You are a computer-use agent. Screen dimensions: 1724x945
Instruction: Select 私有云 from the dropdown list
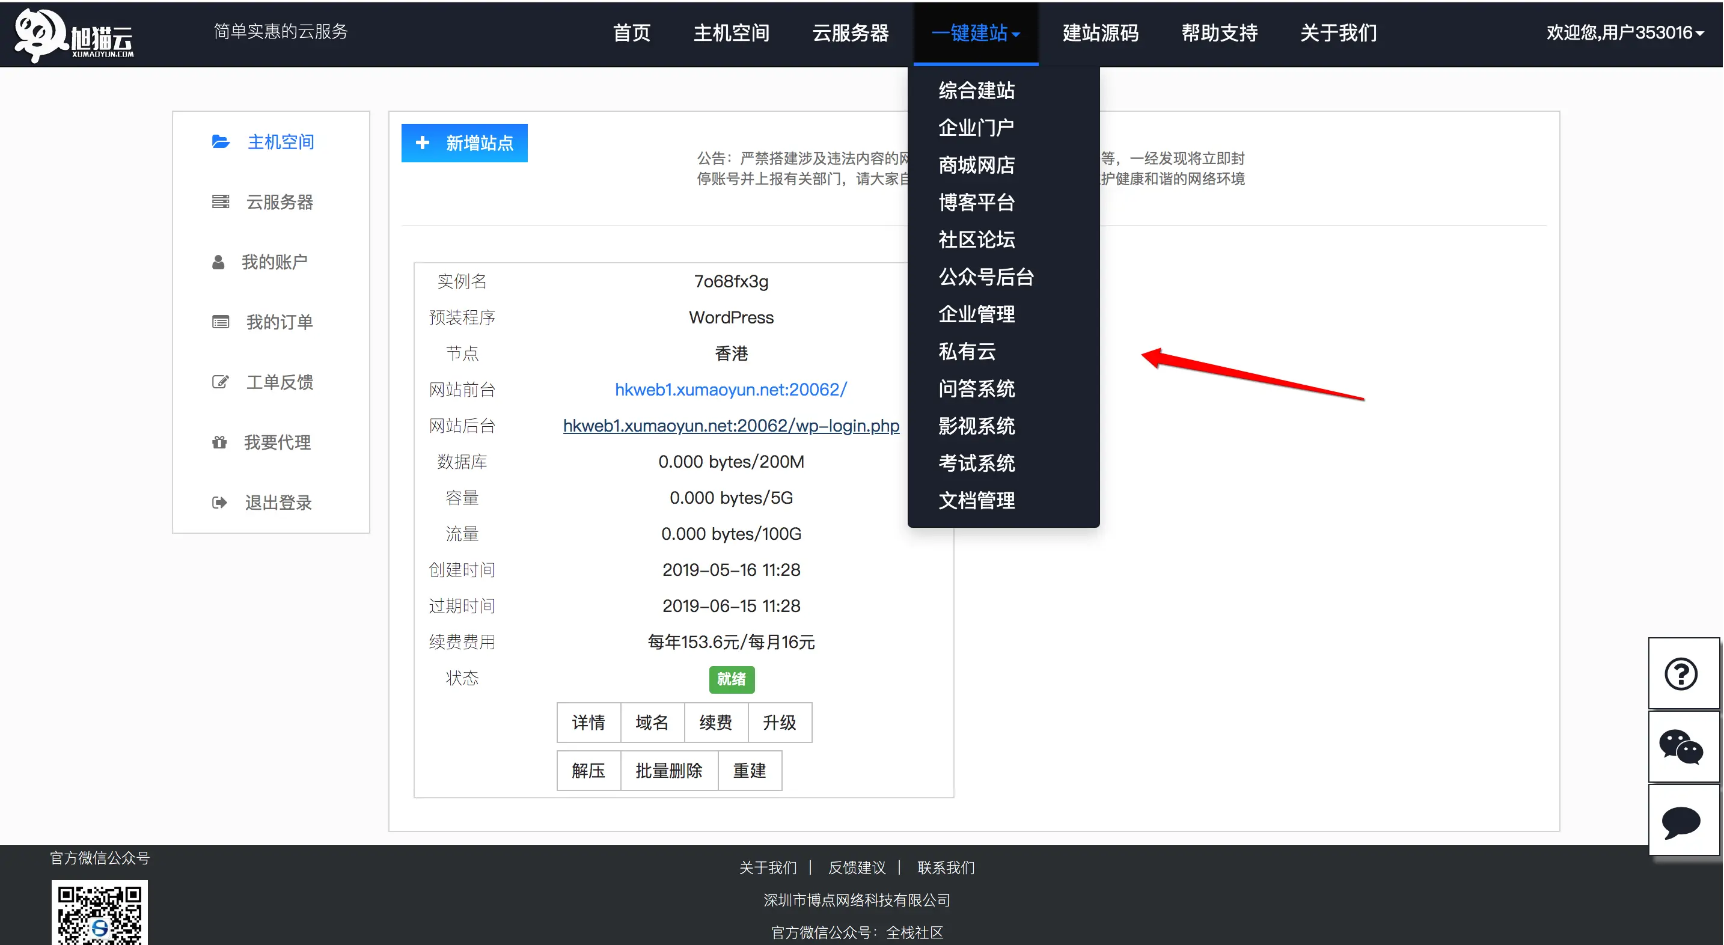pos(967,351)
